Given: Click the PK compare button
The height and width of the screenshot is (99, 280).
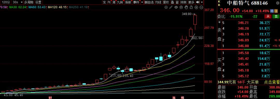Looking at the screenshot, I should (x=109, y=2).
